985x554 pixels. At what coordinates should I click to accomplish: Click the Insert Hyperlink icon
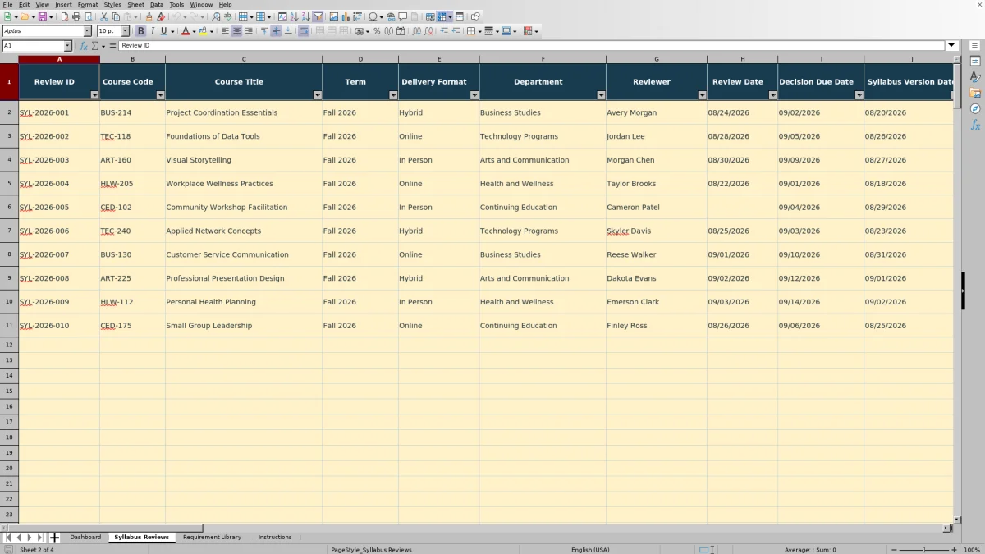391,16
